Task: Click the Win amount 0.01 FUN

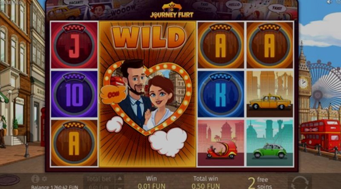Action: tap(151, 186)
